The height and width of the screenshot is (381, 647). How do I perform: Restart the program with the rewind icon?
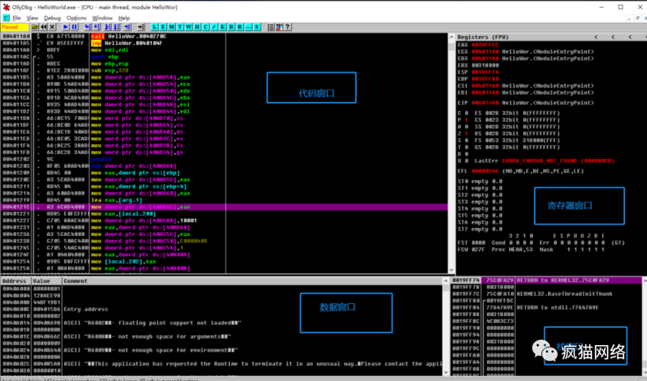click(44, 27)
